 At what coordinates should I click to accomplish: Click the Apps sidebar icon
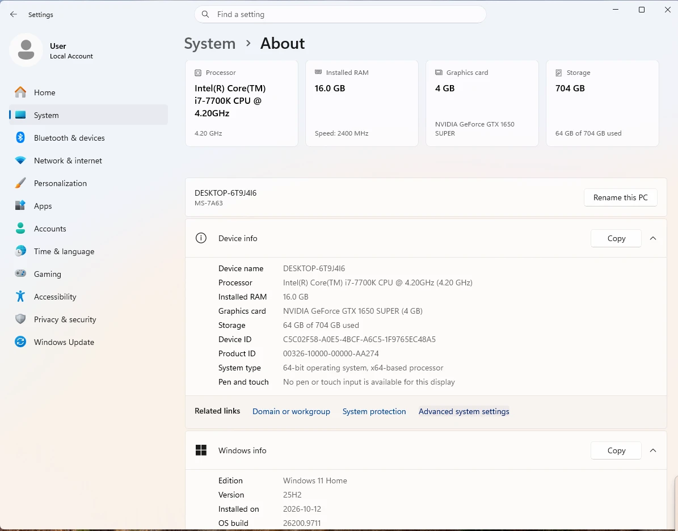pyautogui.click(x=20, y=206)
